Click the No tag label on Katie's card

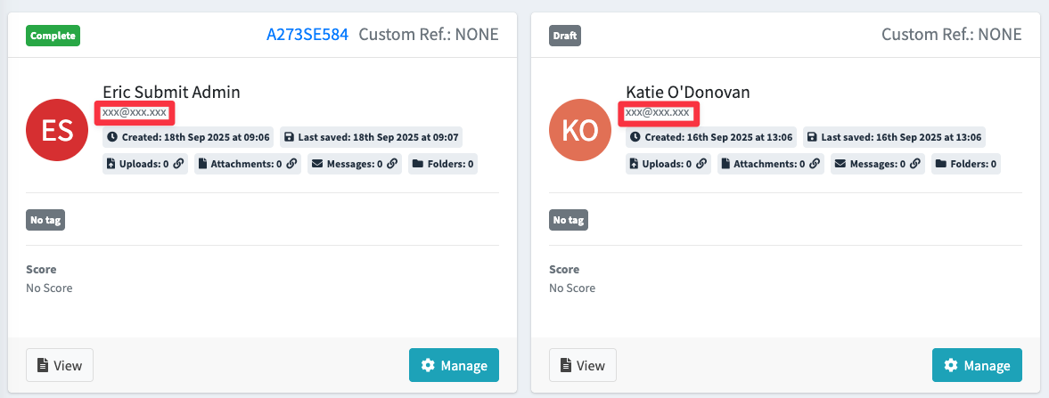(x=569, y=220)
